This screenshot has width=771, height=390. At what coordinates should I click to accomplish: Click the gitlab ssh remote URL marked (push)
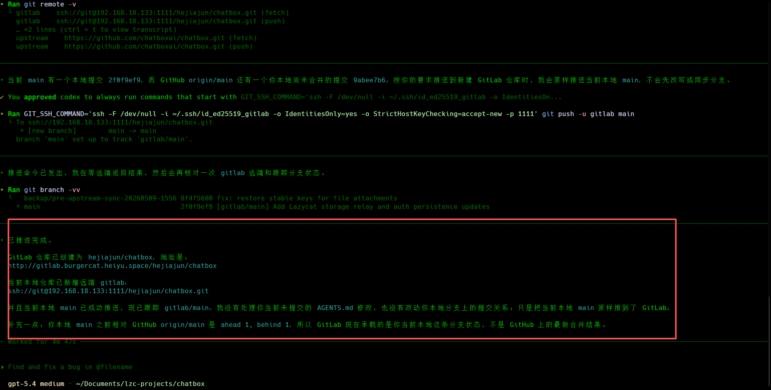click(x=157, y=21)
